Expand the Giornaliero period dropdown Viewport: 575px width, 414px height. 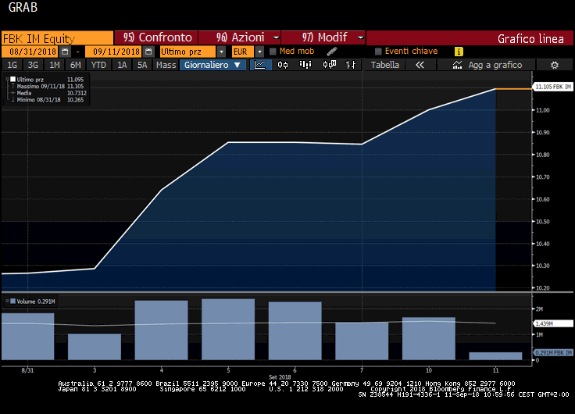tap(213, 65)
